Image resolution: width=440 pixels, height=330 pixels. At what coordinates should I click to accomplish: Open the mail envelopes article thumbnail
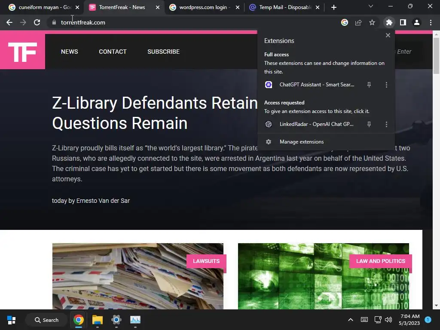(138, 276)
